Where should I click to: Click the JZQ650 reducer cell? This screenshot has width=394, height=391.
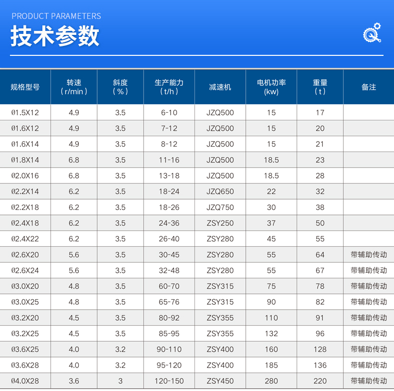coord(220,192)
